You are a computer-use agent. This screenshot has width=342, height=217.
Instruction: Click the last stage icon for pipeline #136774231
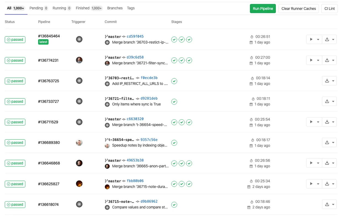click(189, 60)
